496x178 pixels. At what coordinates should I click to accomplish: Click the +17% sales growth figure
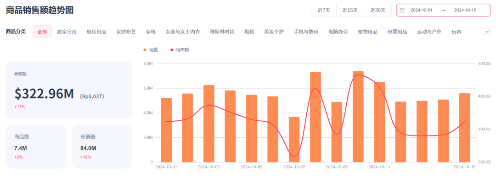tap(20, 107)
